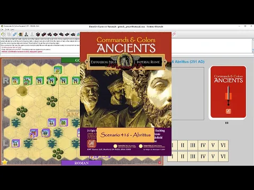Click the Abrittus (251 AD) scenario title

[x=188, y=62]
